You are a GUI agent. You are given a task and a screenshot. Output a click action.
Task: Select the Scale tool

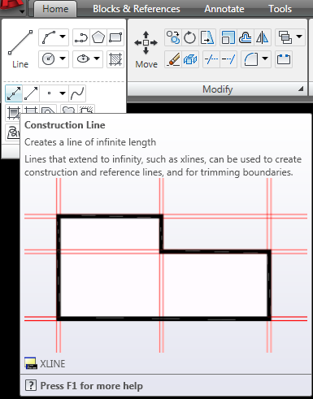(228, 37)
